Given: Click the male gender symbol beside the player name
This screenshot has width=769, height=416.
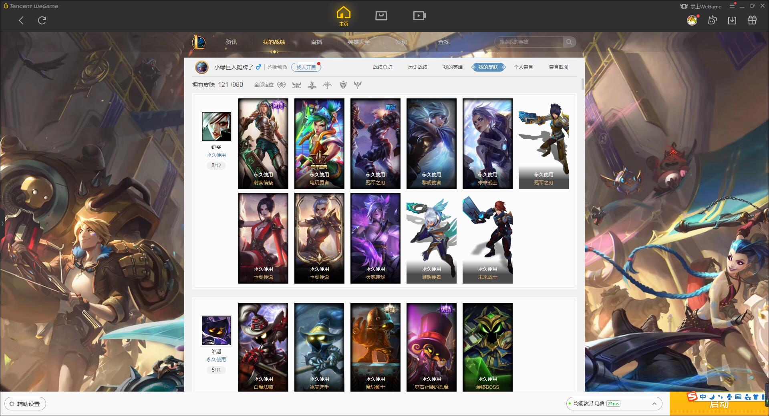Looking at the screenshot, I should click(x=258, y=67).
